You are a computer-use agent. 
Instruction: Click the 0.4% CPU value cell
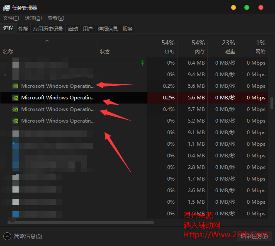pos(162,109)
